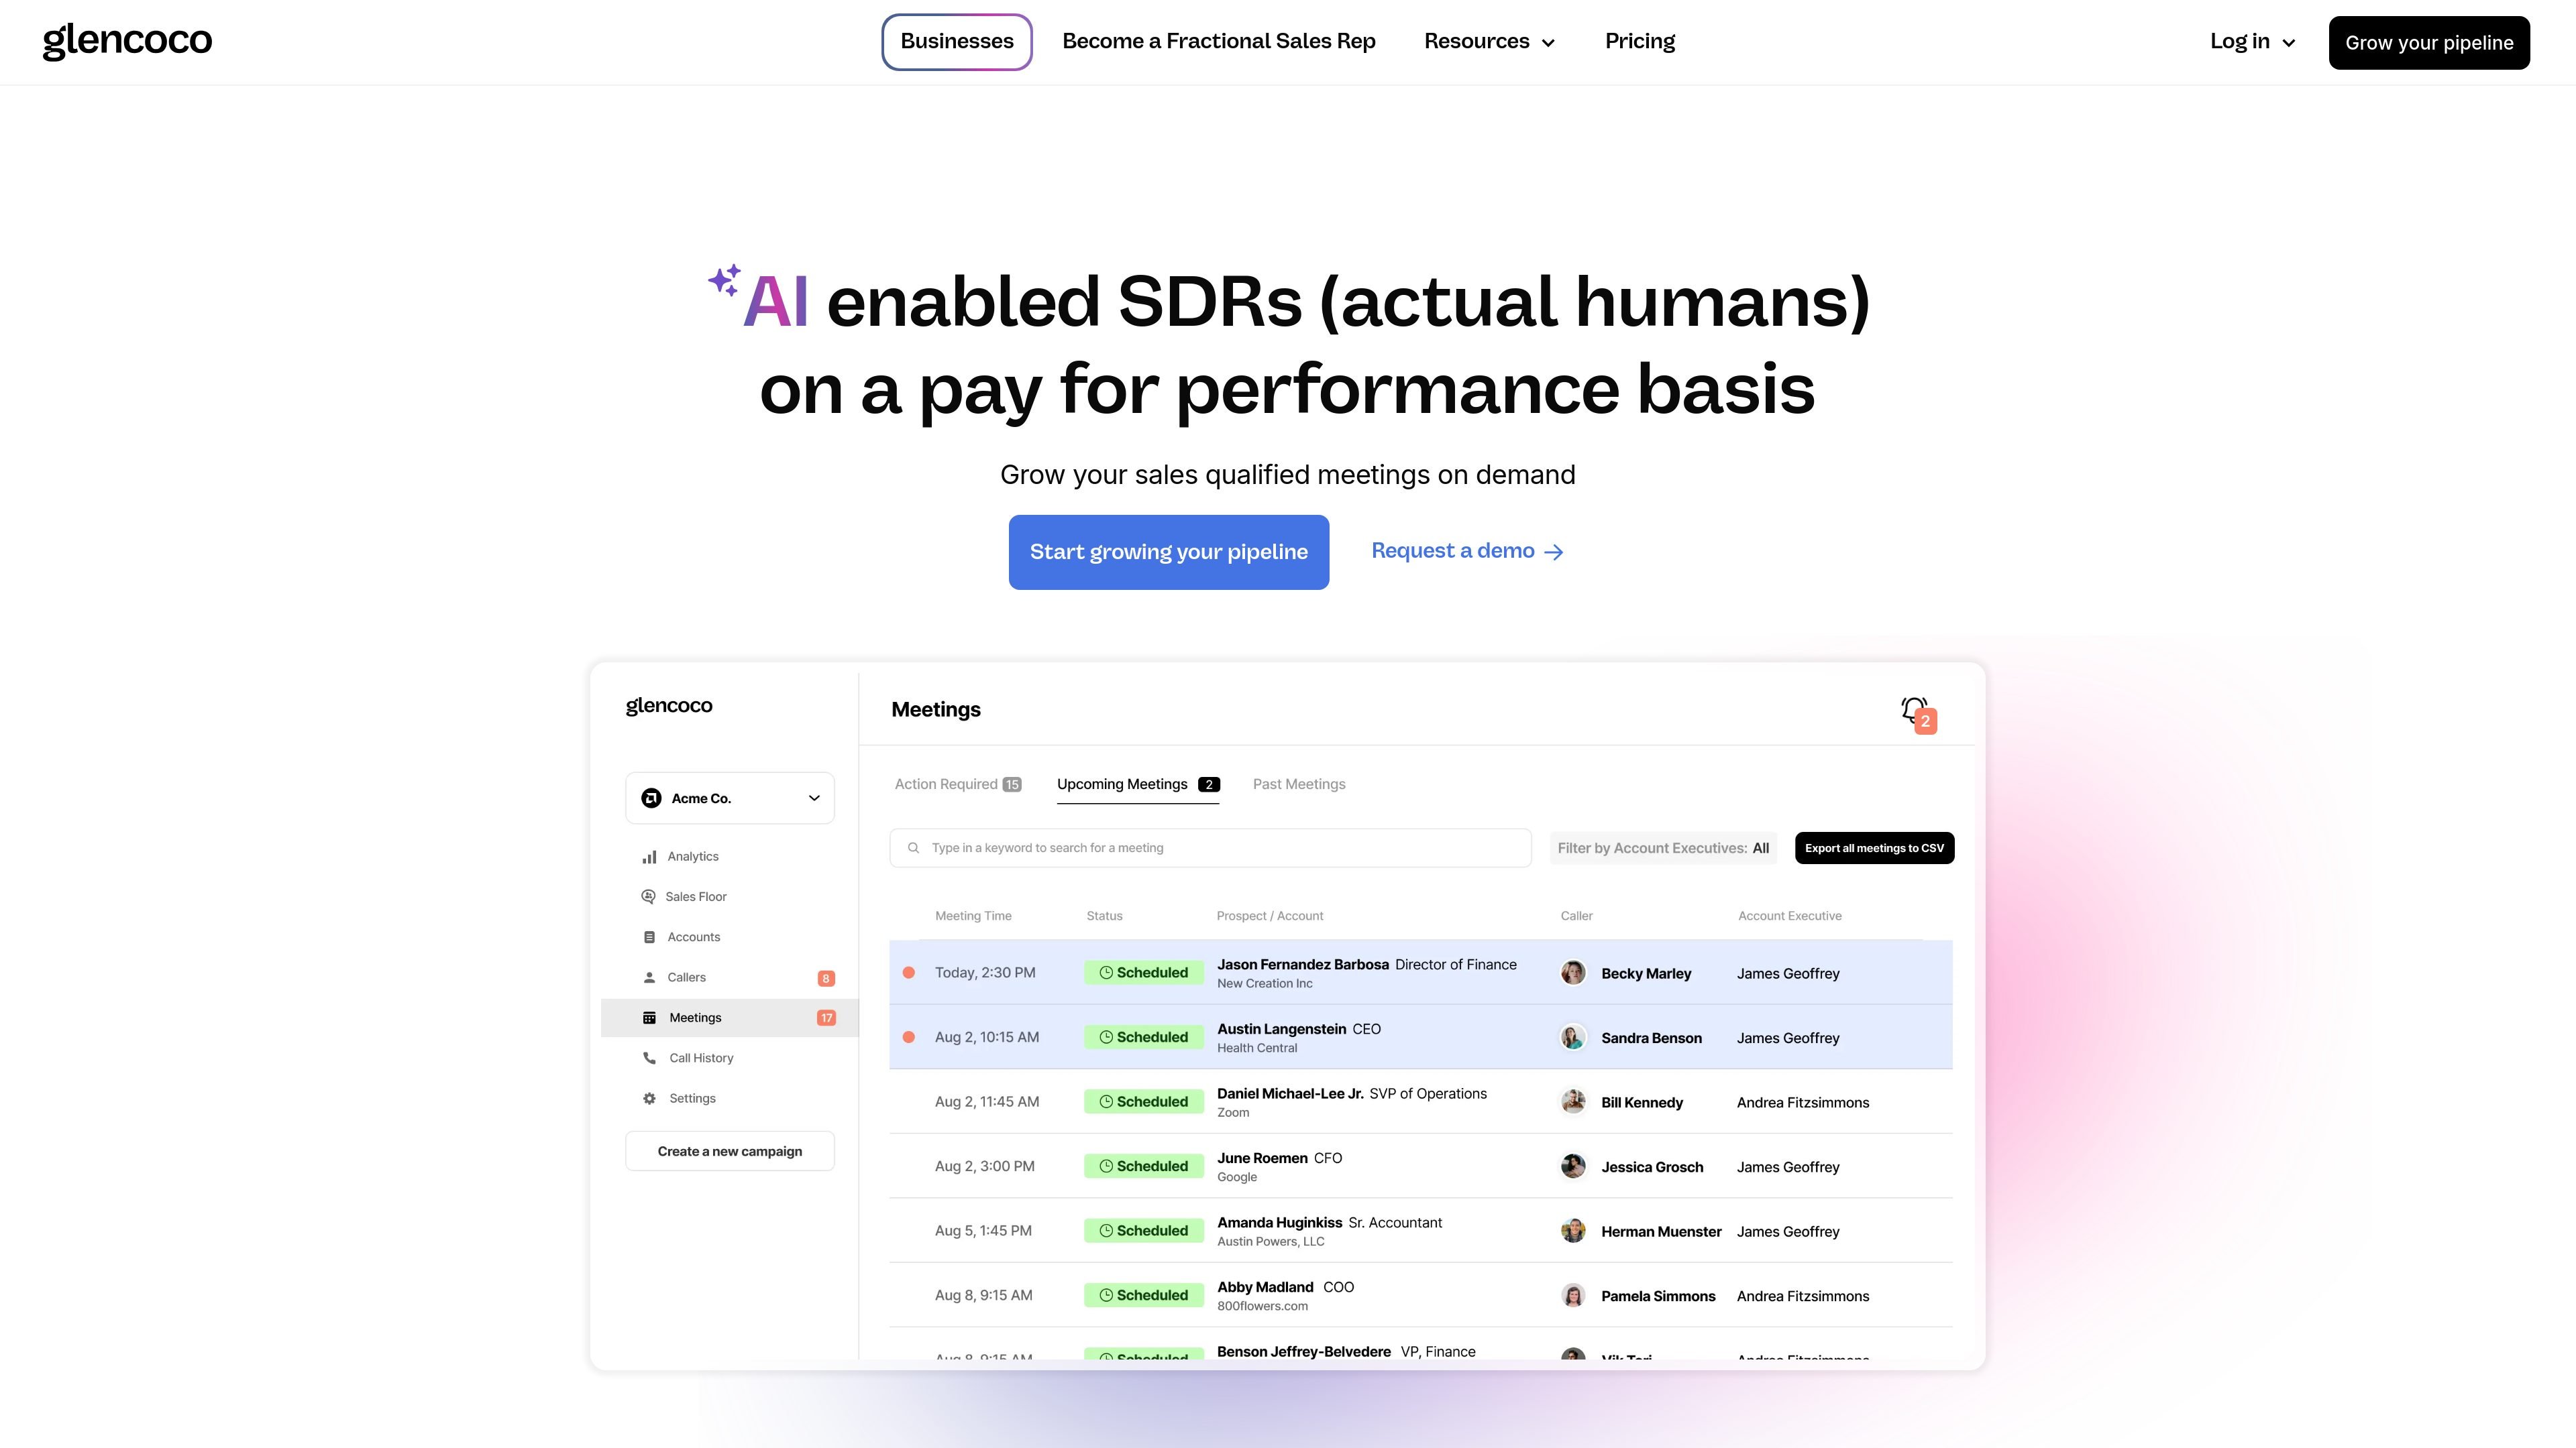Click the Meetings page heading
The image size is (2576, 1448).
[x=936, y=709]
